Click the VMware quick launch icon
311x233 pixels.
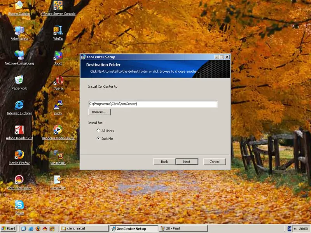52,229
